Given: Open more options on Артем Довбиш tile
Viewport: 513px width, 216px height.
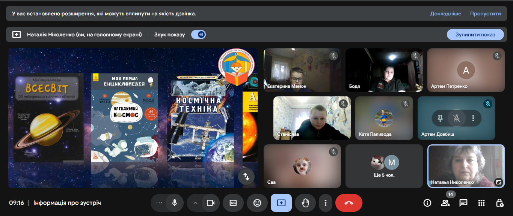Looking at the screenshot, I should (x=473, y=118).
